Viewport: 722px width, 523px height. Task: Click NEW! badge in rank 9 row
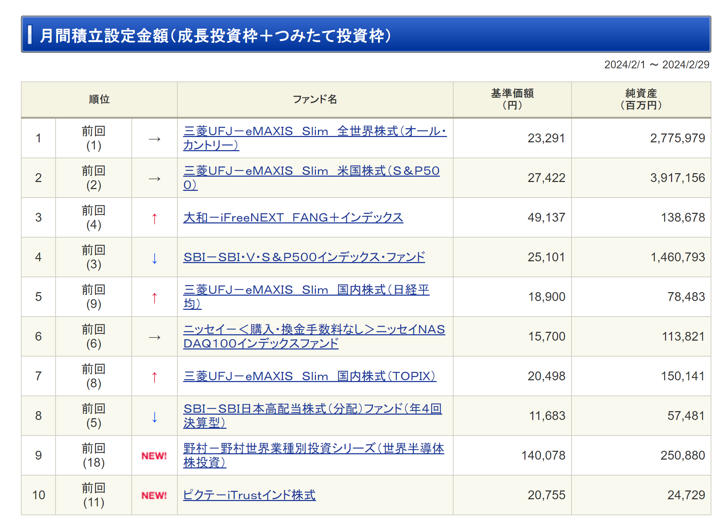(154, 456)
